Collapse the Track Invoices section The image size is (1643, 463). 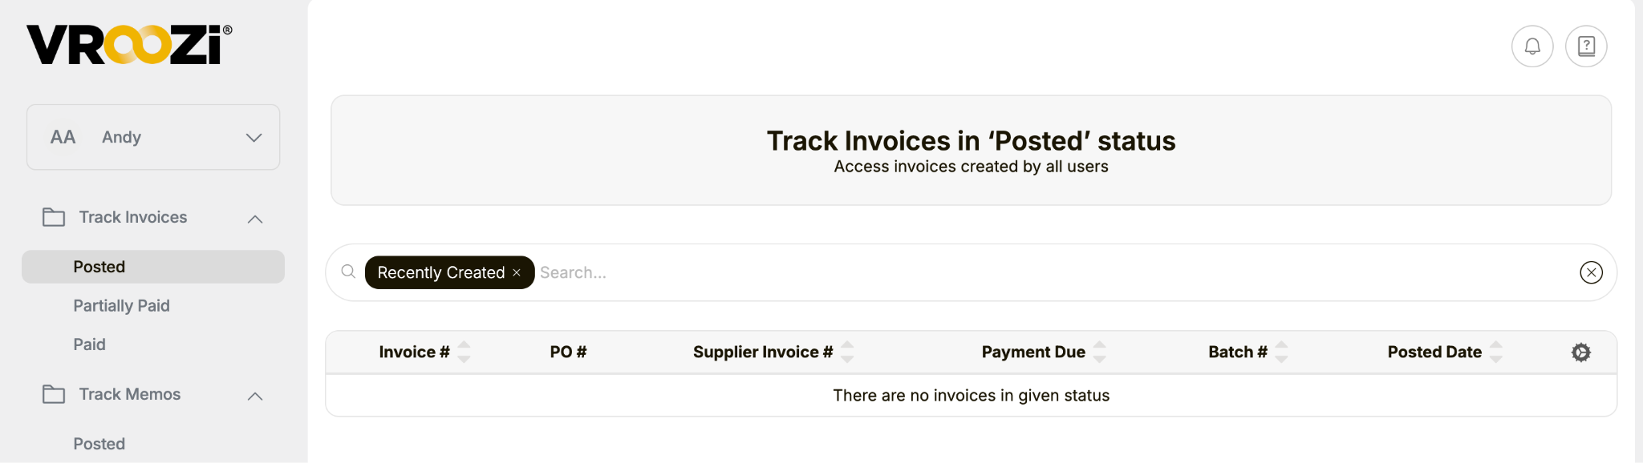(255, 219)
